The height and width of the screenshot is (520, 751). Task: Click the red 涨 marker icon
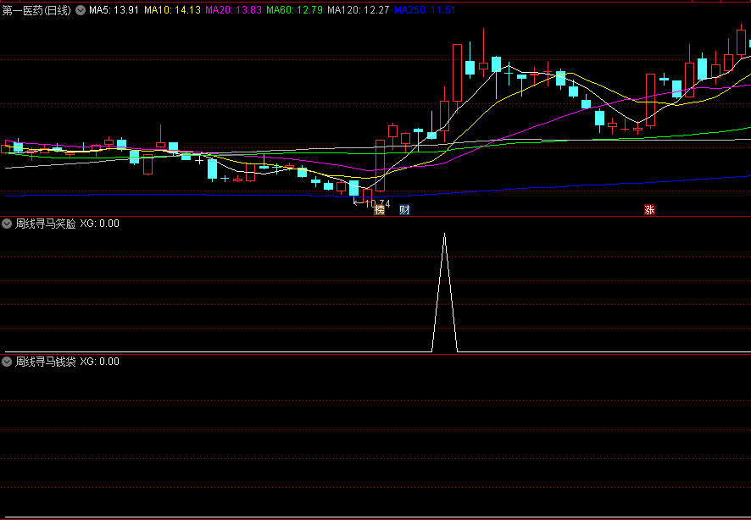(649, 209)
